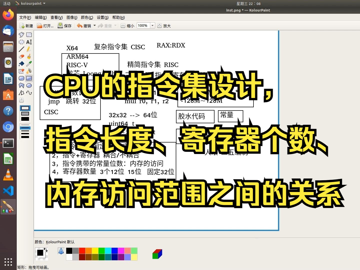Choose the foreground-color fill shape option
Viewport: 360px width, 270px height.
[25, 119]
